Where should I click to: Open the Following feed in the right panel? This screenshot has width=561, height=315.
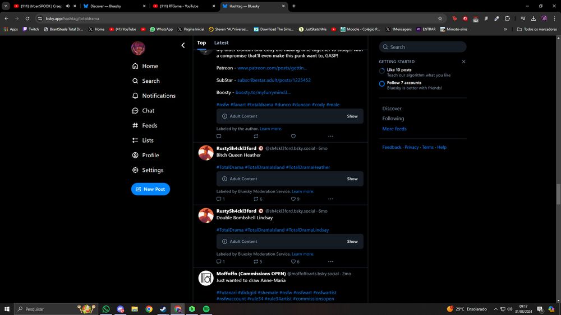(393, 119)
